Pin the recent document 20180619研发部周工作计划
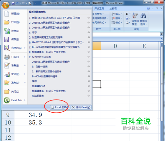The image size is (165, 141). [89, 27]
